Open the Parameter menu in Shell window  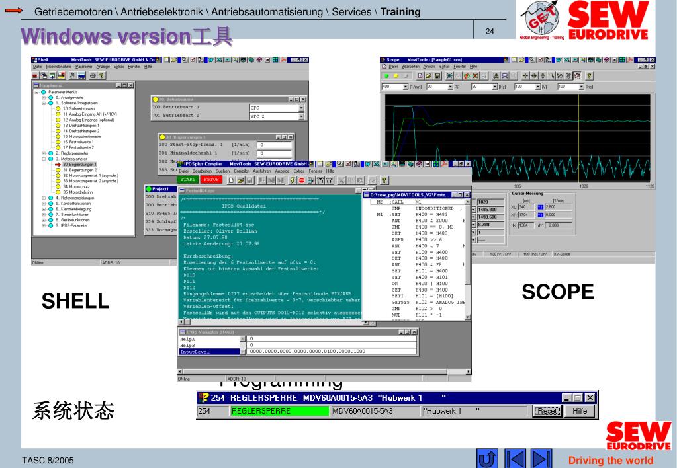pyautogui.click(x=84, y=67)
